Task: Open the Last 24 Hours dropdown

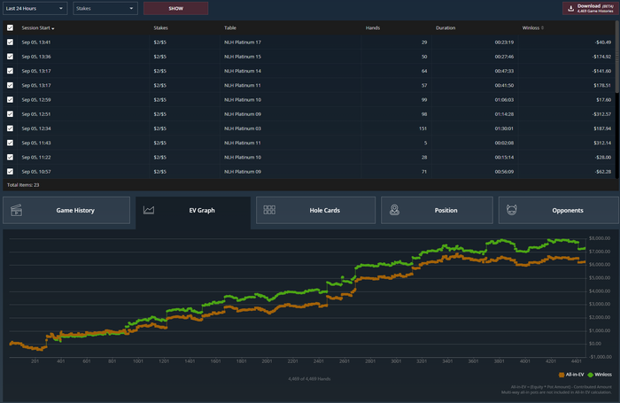Action: (35, 8)
